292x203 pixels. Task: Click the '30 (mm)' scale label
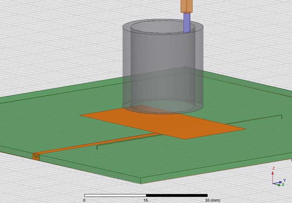[212, 200]
